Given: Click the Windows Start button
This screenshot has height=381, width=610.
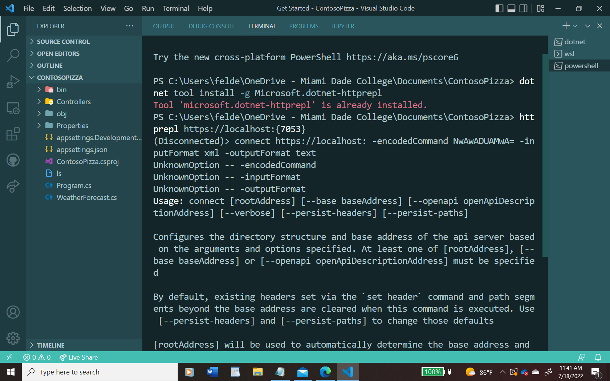Looking at the screenshot, I should (x=11, y=372).
